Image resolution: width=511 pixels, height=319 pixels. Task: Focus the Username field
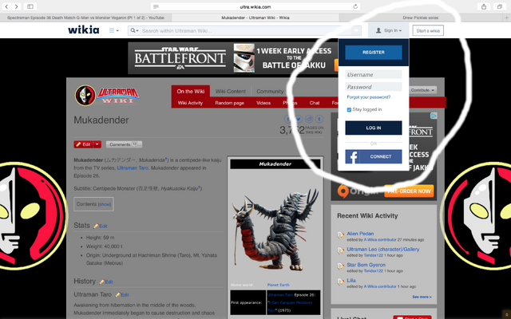[374, 74]
